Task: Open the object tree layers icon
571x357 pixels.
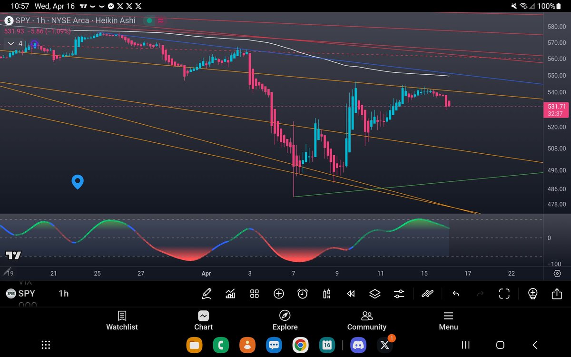Action: click(x=375, y=294)
